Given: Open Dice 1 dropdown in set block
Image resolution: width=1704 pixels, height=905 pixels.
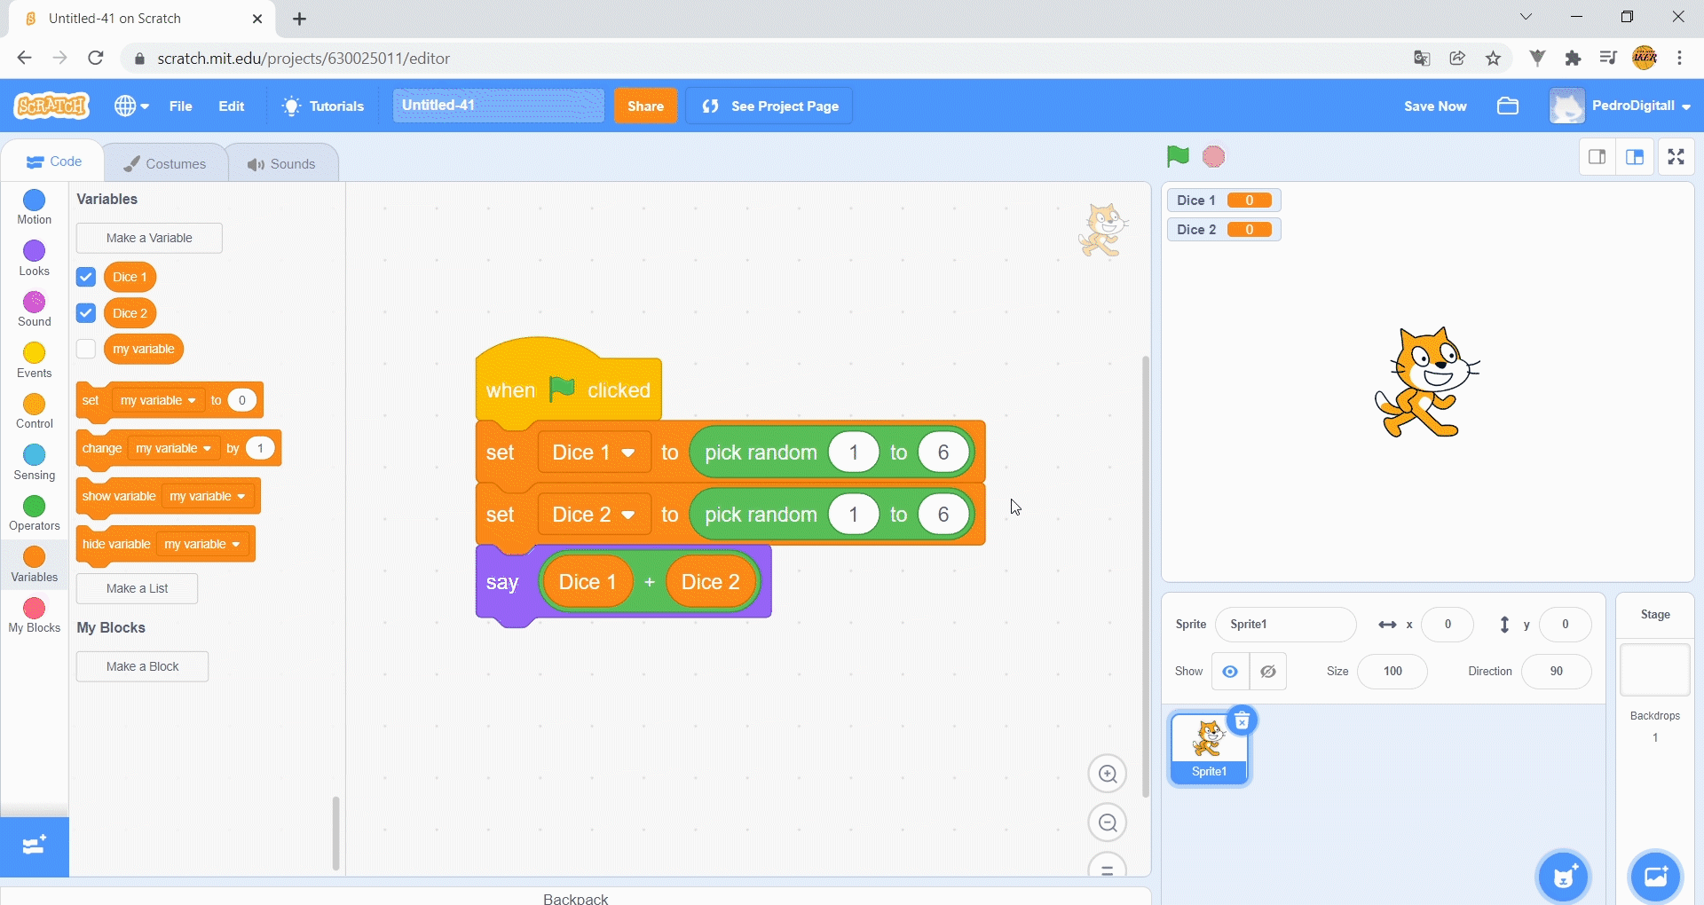Looking at the screenshot, I should 595,452.
